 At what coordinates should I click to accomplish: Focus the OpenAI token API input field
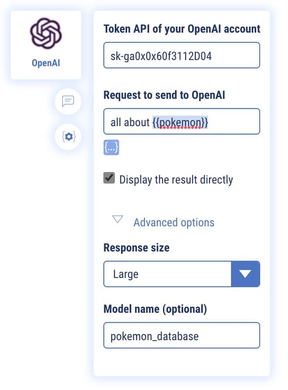tap(181, 56)
